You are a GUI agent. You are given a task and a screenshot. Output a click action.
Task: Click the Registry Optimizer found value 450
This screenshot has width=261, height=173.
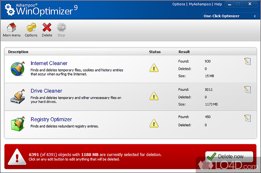pos(207,117)
